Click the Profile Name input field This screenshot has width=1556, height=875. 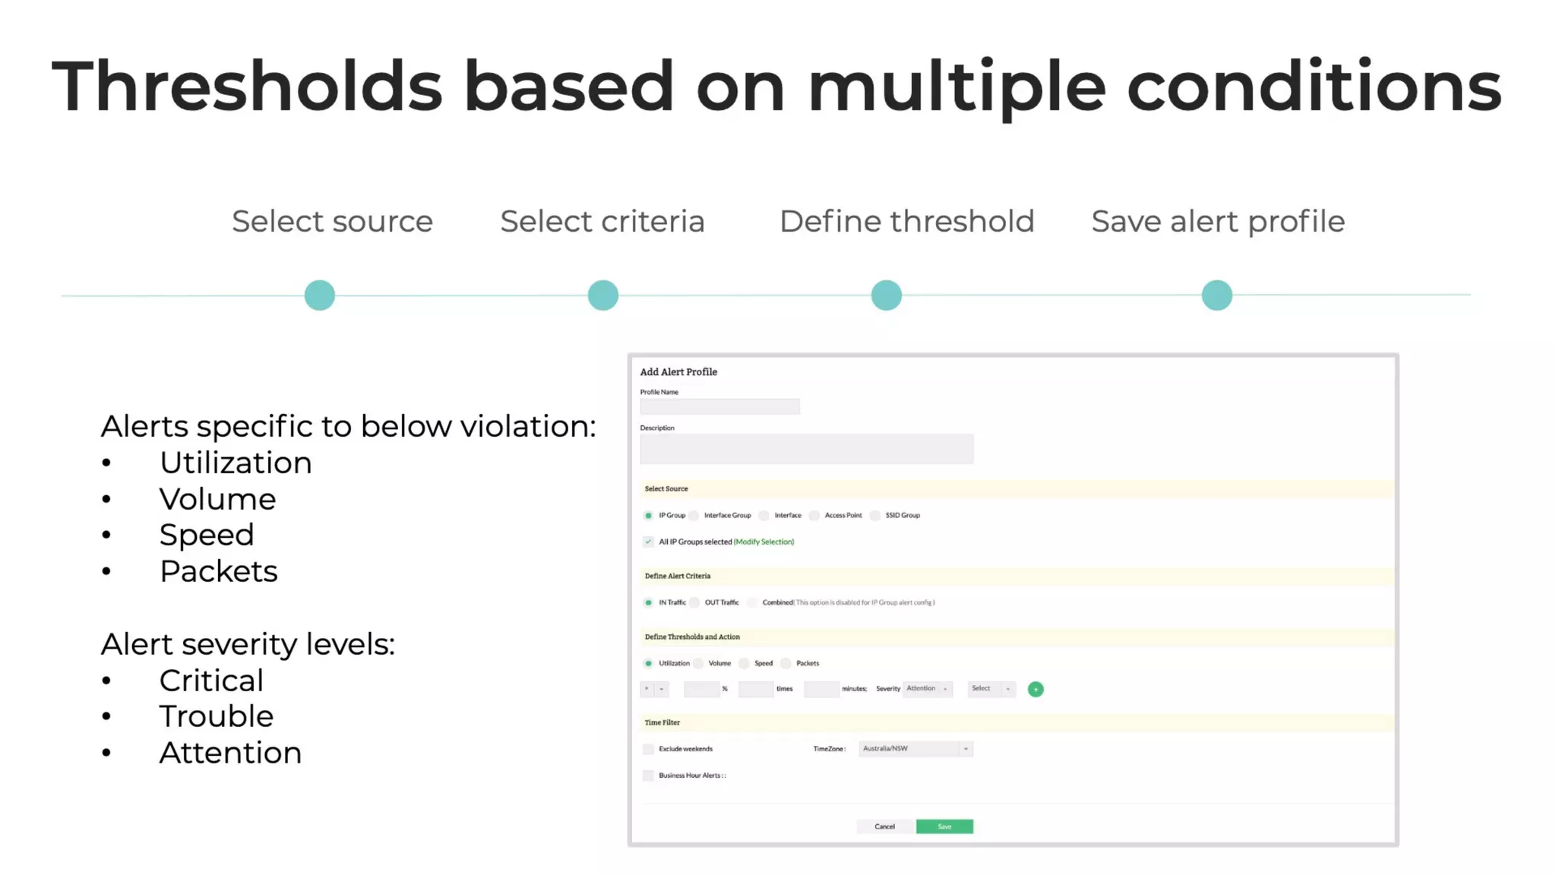[719, 406]
